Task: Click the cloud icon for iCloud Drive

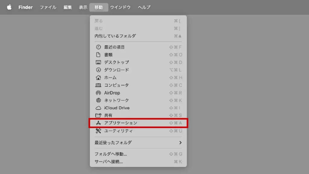Action: coord(98,108)
